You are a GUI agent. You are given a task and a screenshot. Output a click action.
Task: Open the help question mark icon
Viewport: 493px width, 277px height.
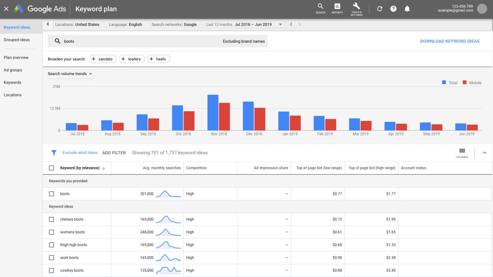pyautogui.click(x=393, y=9)
